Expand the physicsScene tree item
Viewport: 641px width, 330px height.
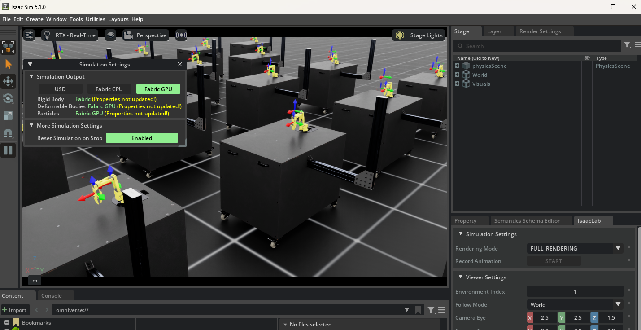pyautogui.click(x=457, y=66)
